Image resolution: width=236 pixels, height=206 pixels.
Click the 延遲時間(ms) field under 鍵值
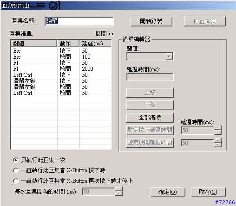[150, 77]
